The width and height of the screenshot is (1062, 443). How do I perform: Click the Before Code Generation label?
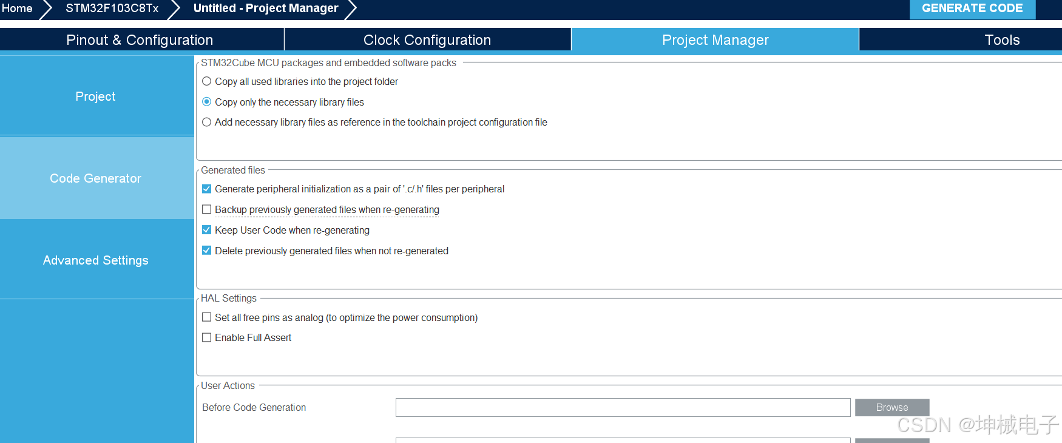(254, 407)
